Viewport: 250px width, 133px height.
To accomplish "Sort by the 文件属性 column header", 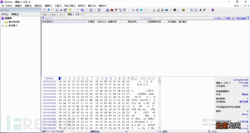I will [172, 22].
